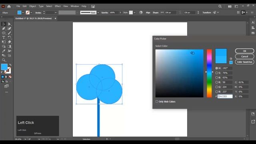This screenshot has width=256, height=144.
Task: Open artboard navigation dropdown in status bar
Action: click(58, 139)
